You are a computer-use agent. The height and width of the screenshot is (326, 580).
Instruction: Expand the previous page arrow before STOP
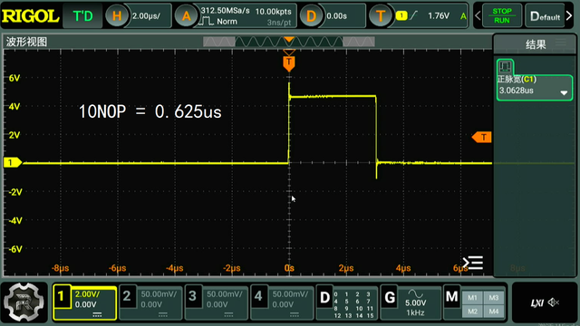click(478, 16)
